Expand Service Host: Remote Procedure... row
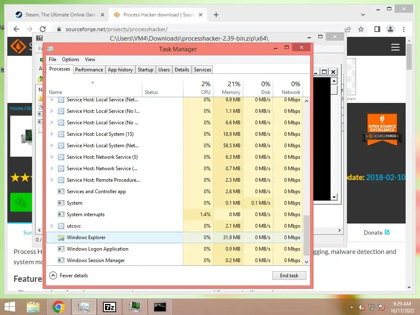This screenshot has width=420, height=315. pyautogui.click(x=52, y=180)
